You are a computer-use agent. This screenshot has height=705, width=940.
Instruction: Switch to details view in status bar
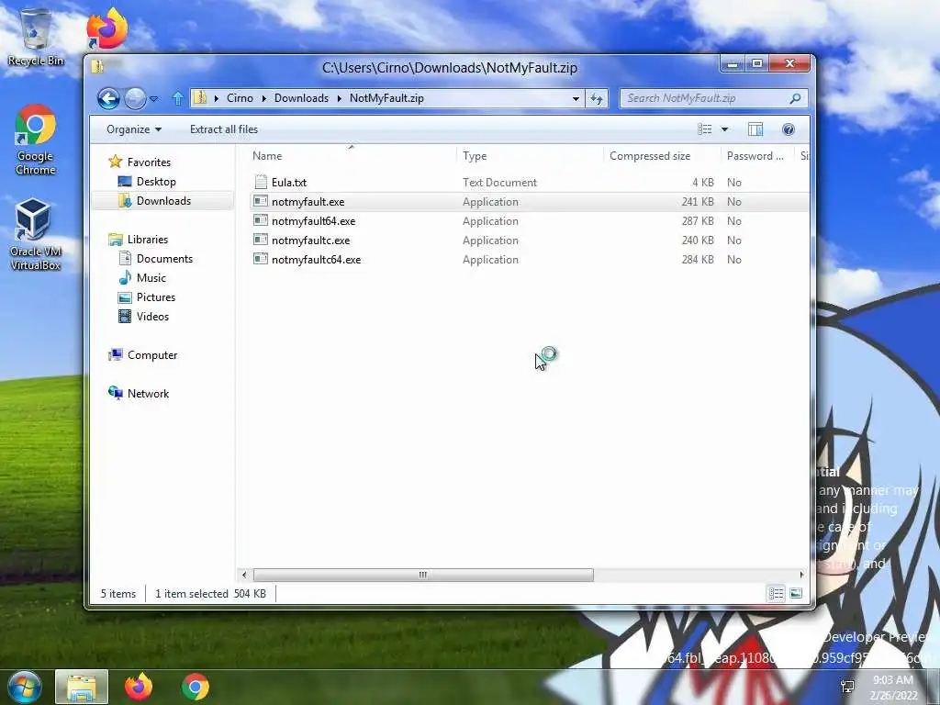tap(776, 594)
